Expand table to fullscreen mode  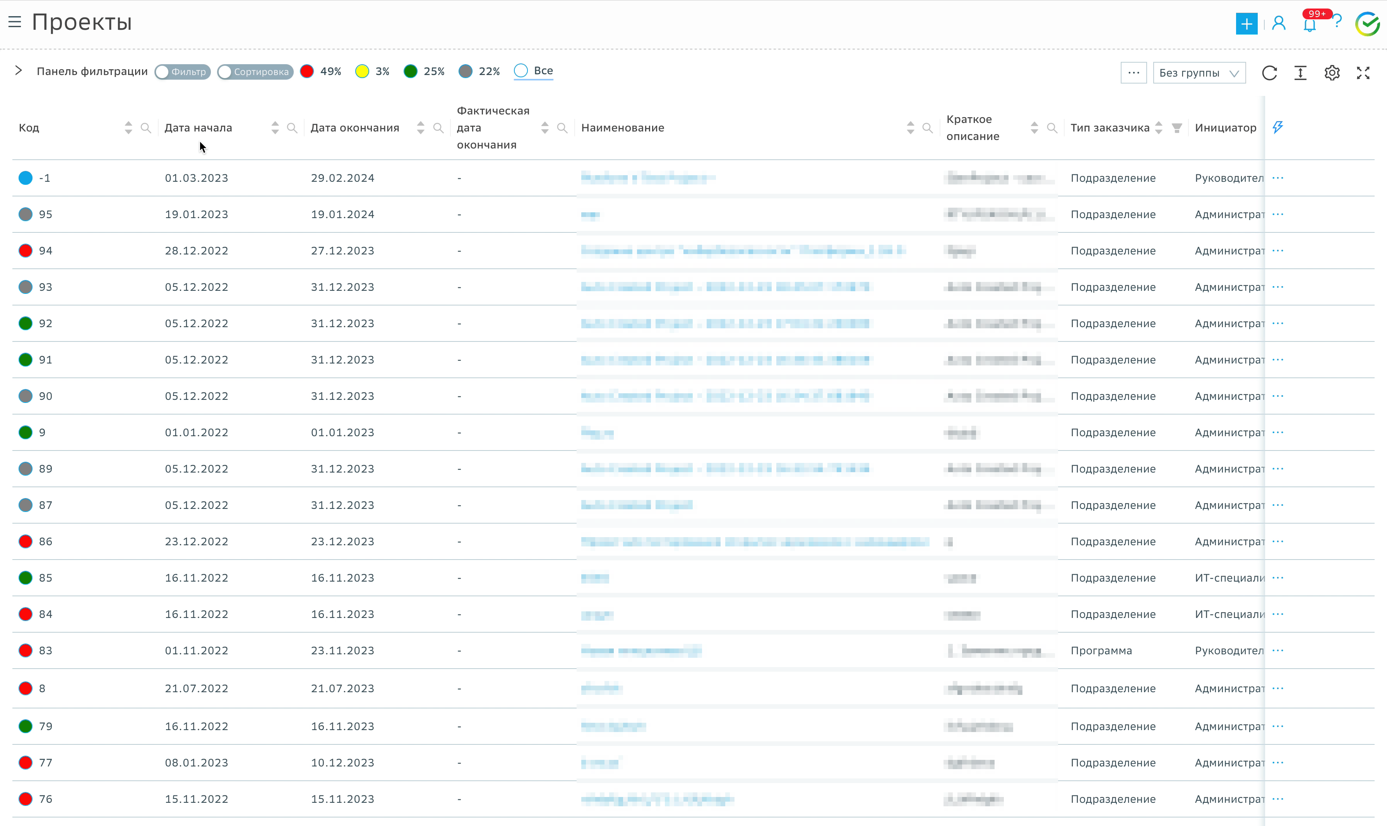point(1363,73)
